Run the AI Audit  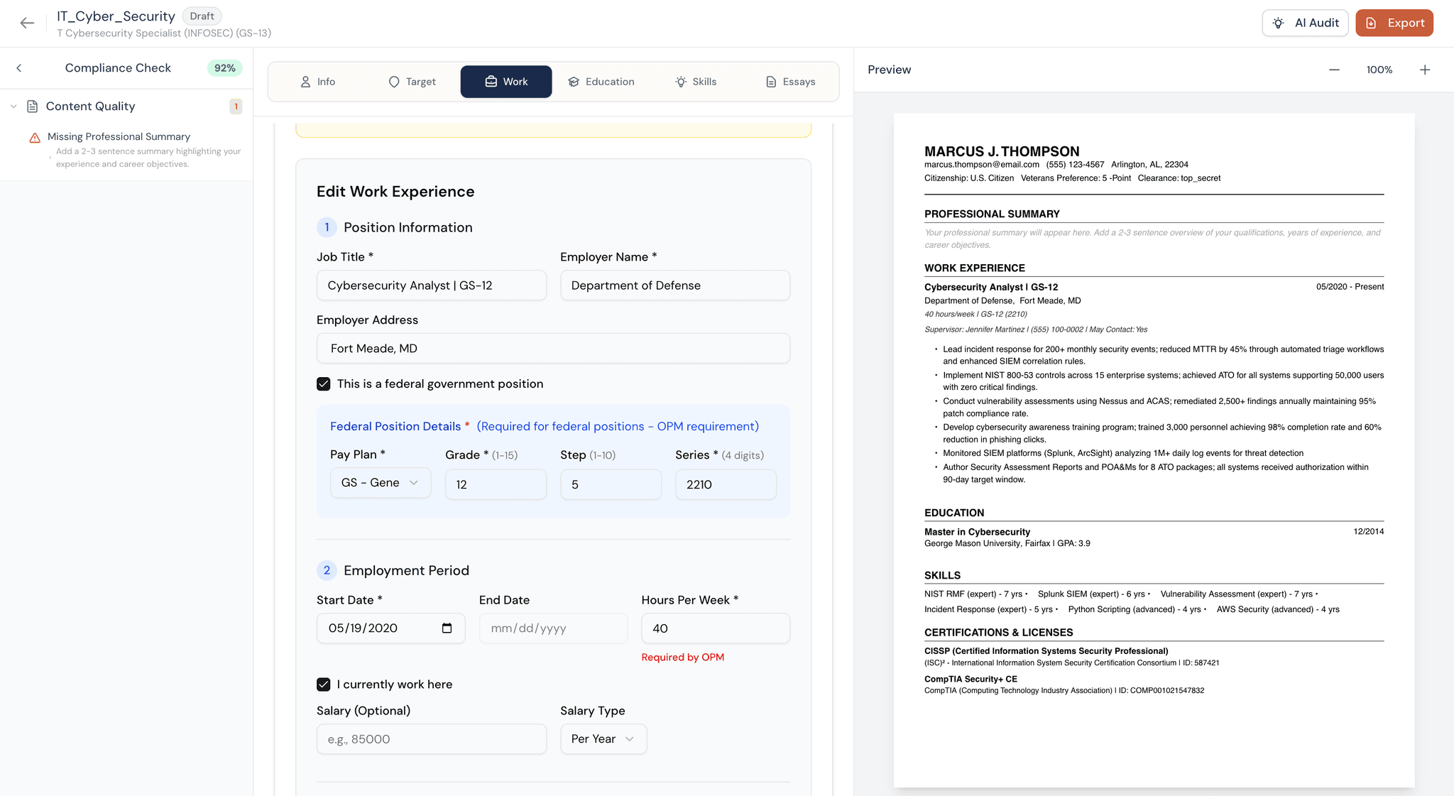pyautogui.click(x=1305, y=23)
